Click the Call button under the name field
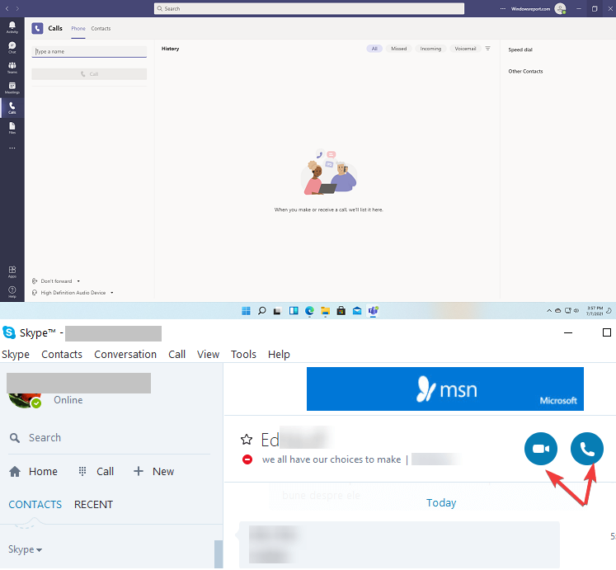 click(89, 74)
